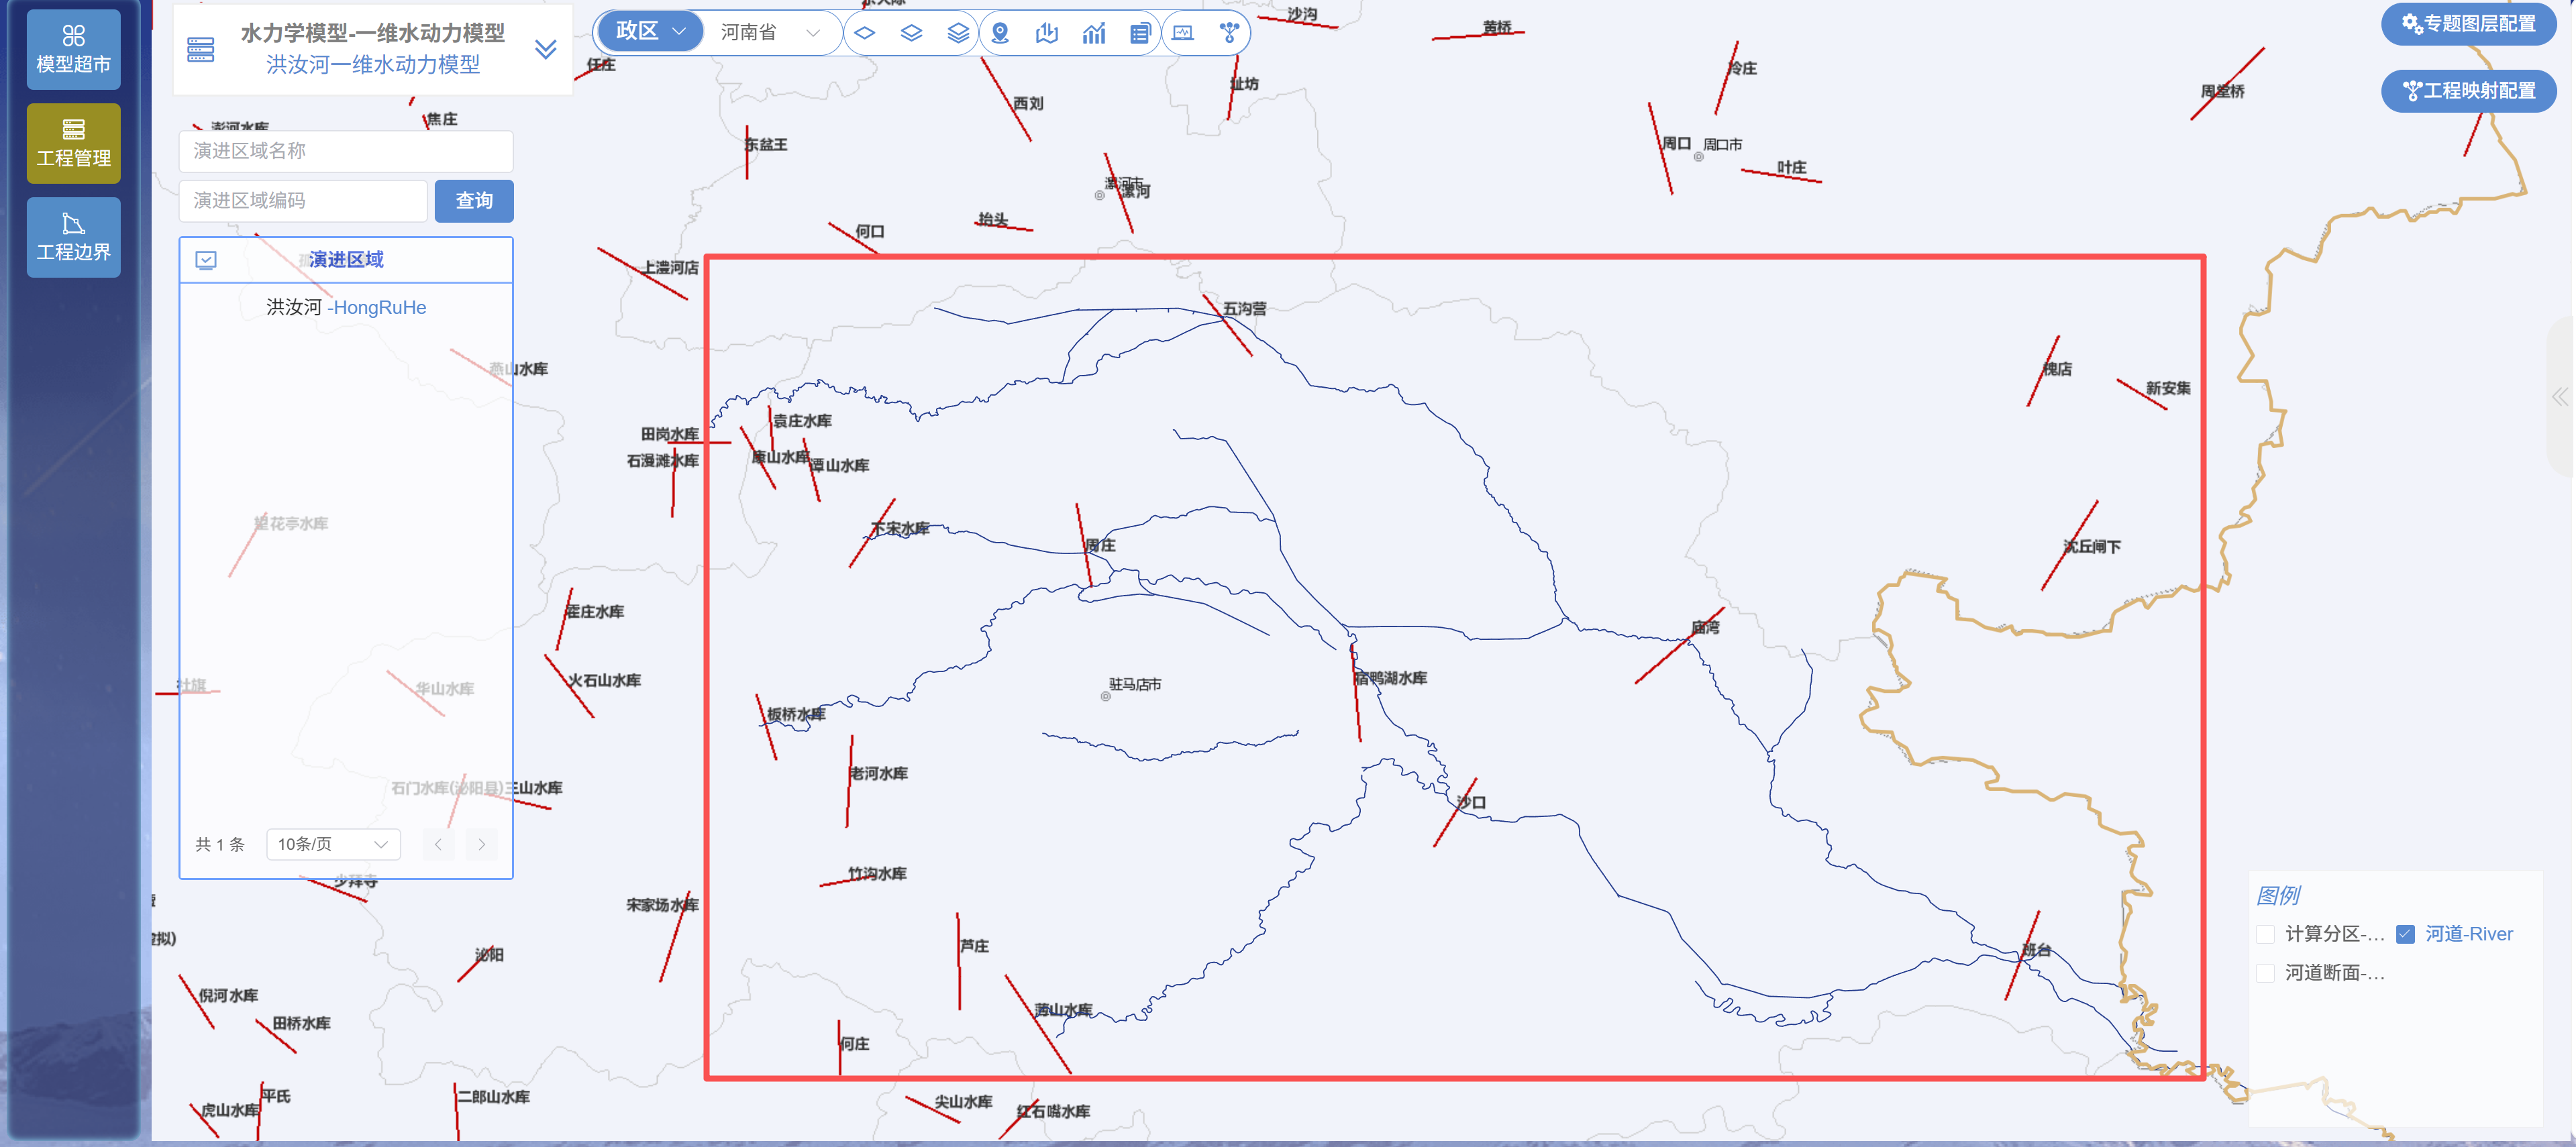Click the 查询 search button
Image resolution: width=2576 pixels, height=1147 pixels.
(474, 201)
